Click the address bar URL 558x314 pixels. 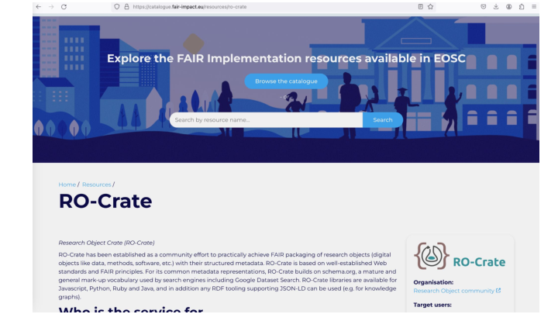190,7
